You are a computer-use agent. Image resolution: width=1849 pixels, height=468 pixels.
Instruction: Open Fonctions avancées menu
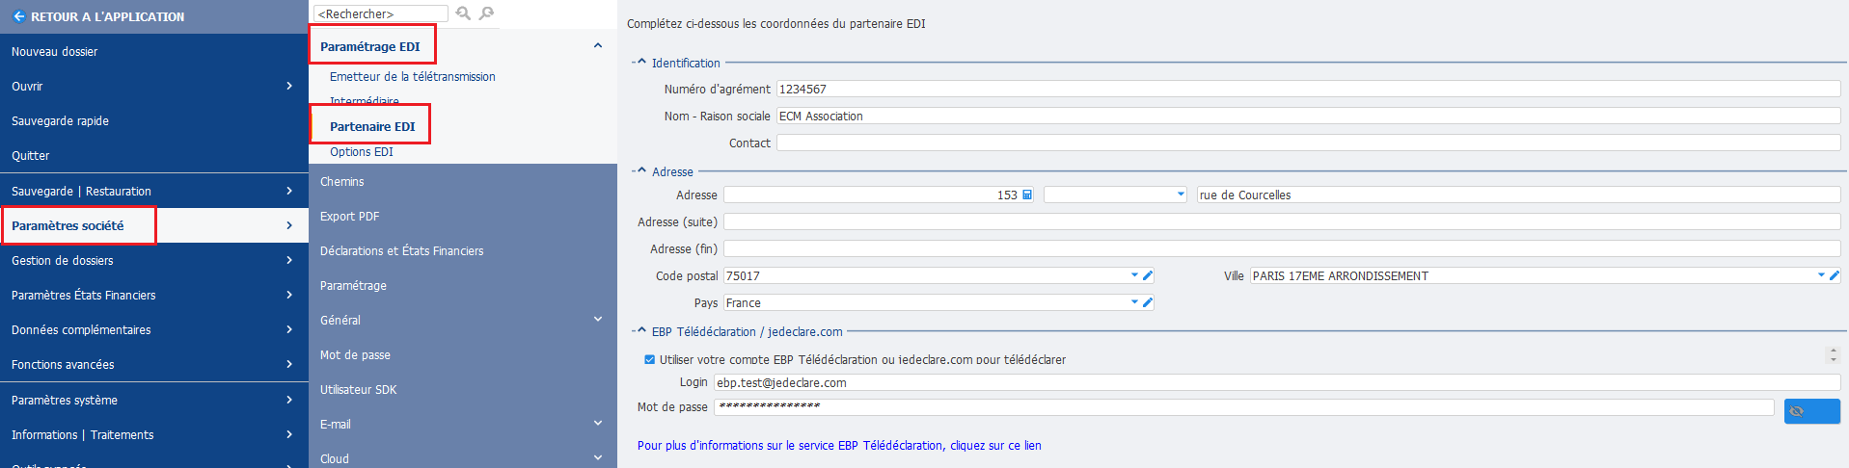tap(154, 364)
